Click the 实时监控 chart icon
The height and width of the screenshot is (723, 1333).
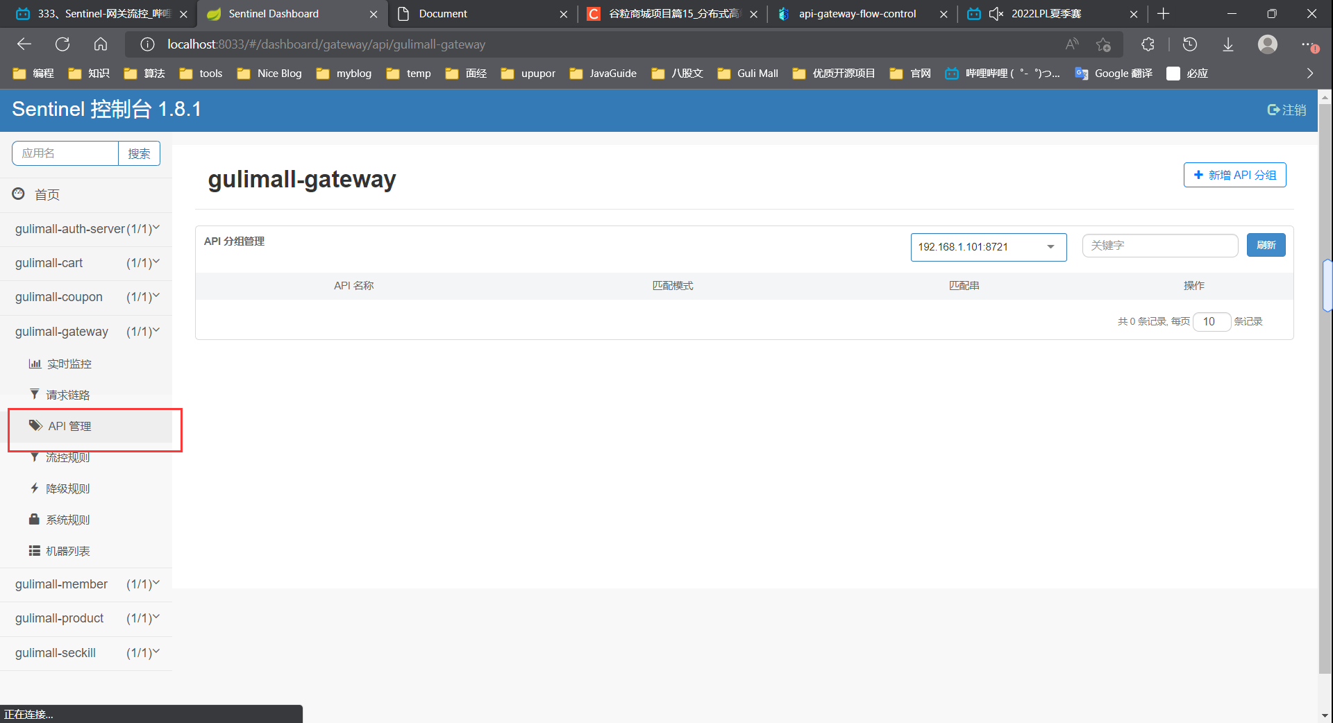pos(35,364)
